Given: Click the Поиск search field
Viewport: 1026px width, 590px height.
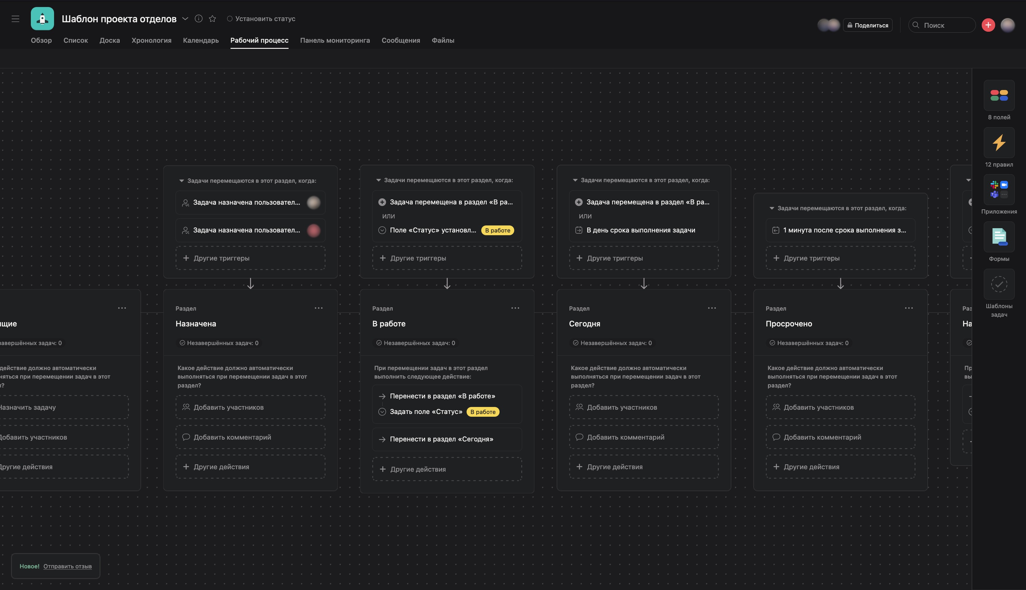Looking at the screenshot, I should (x=942, y=25).
